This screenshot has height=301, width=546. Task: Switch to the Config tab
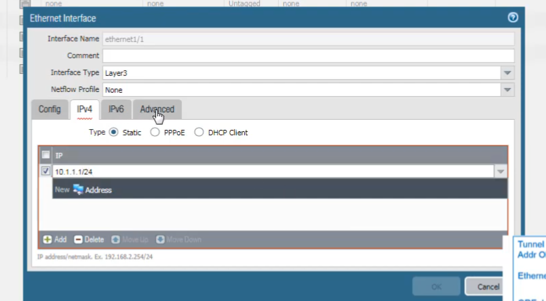pos(50,110)
